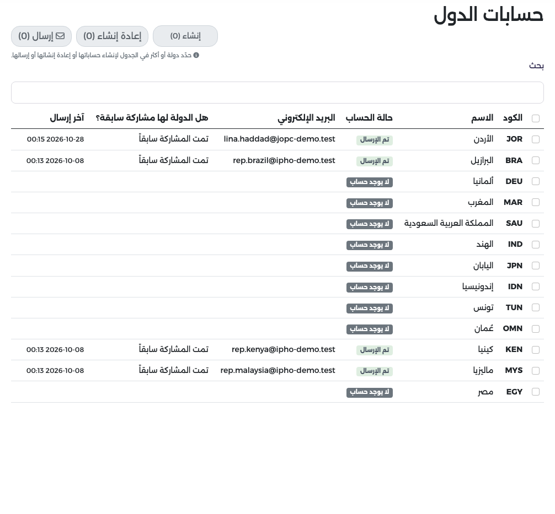555x514 pixels.
Task: Click country name تونس
Action: click(483, 307)
